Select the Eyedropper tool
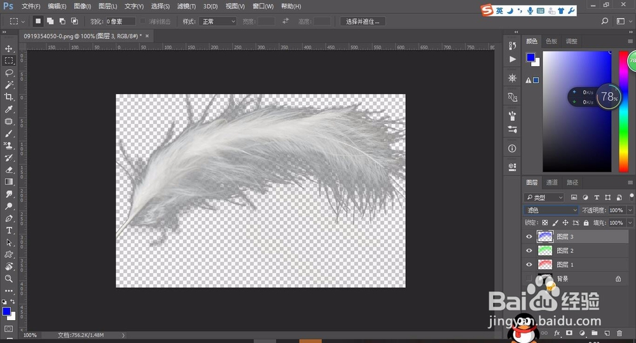The height and width of the screenshot is (343, 636). coord(8,109)
